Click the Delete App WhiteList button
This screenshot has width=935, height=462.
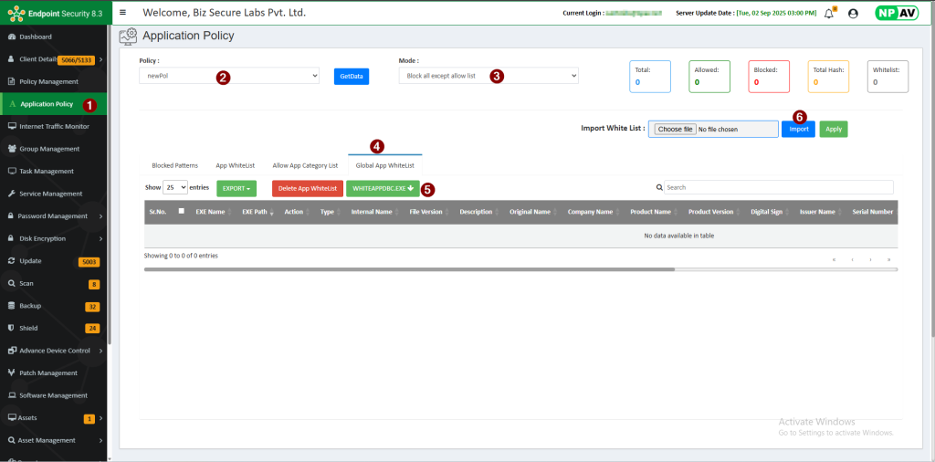coord(308,188)
